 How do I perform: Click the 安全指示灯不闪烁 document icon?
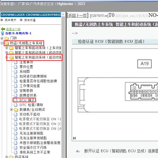(16, 148)
